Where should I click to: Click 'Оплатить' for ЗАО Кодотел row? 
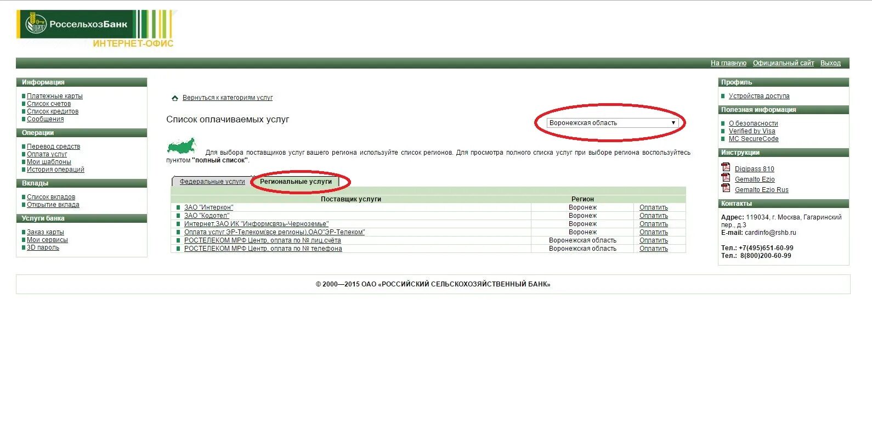654,216
